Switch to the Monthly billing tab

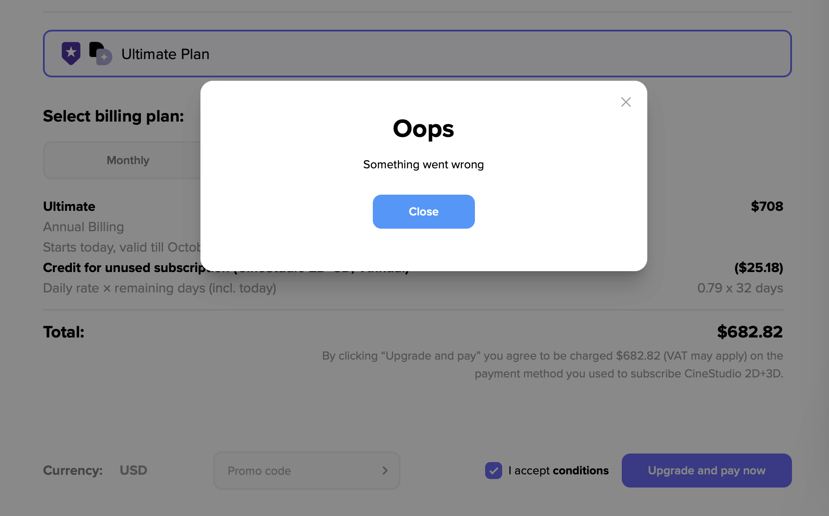128,160
